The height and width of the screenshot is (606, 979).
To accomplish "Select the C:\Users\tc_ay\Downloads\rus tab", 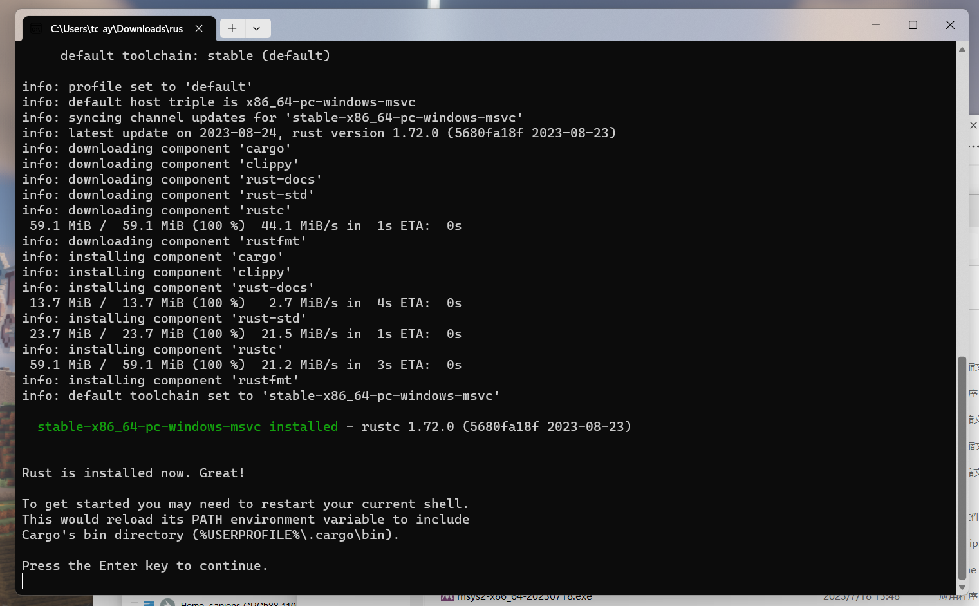I will 117,28.
